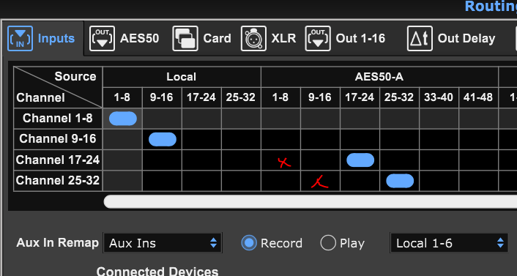Image resolution: width=517 pixels, height=276 pixels.
Task: Route Channel 1-8 to Local 9-16
Action: tap(163, 119)
